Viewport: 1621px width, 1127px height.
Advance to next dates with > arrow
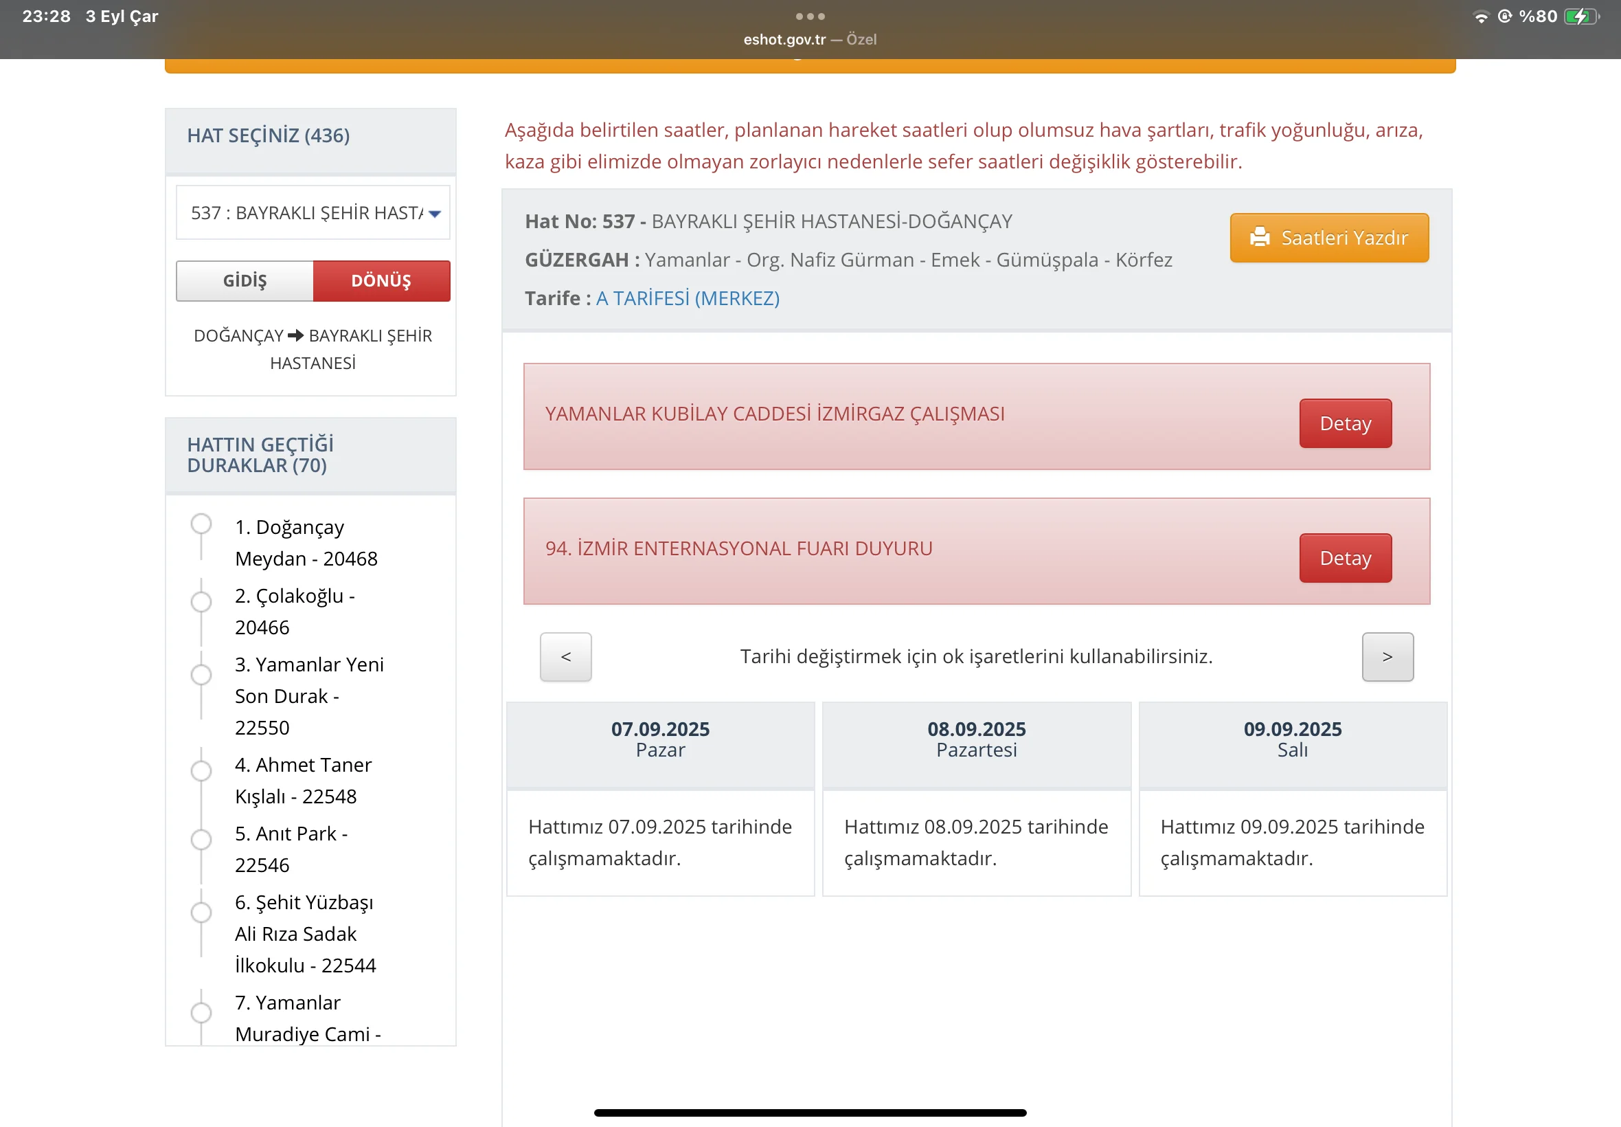1387,657
